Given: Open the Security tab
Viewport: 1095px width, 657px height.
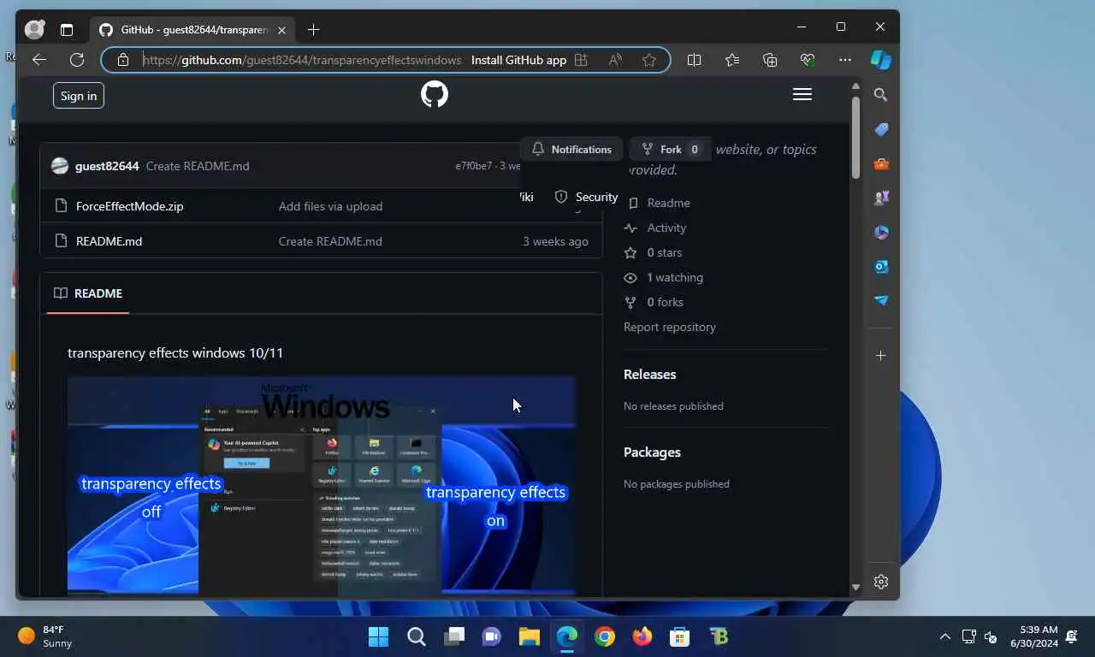Looking at the screenshot, I should click(x=586, y=197).
